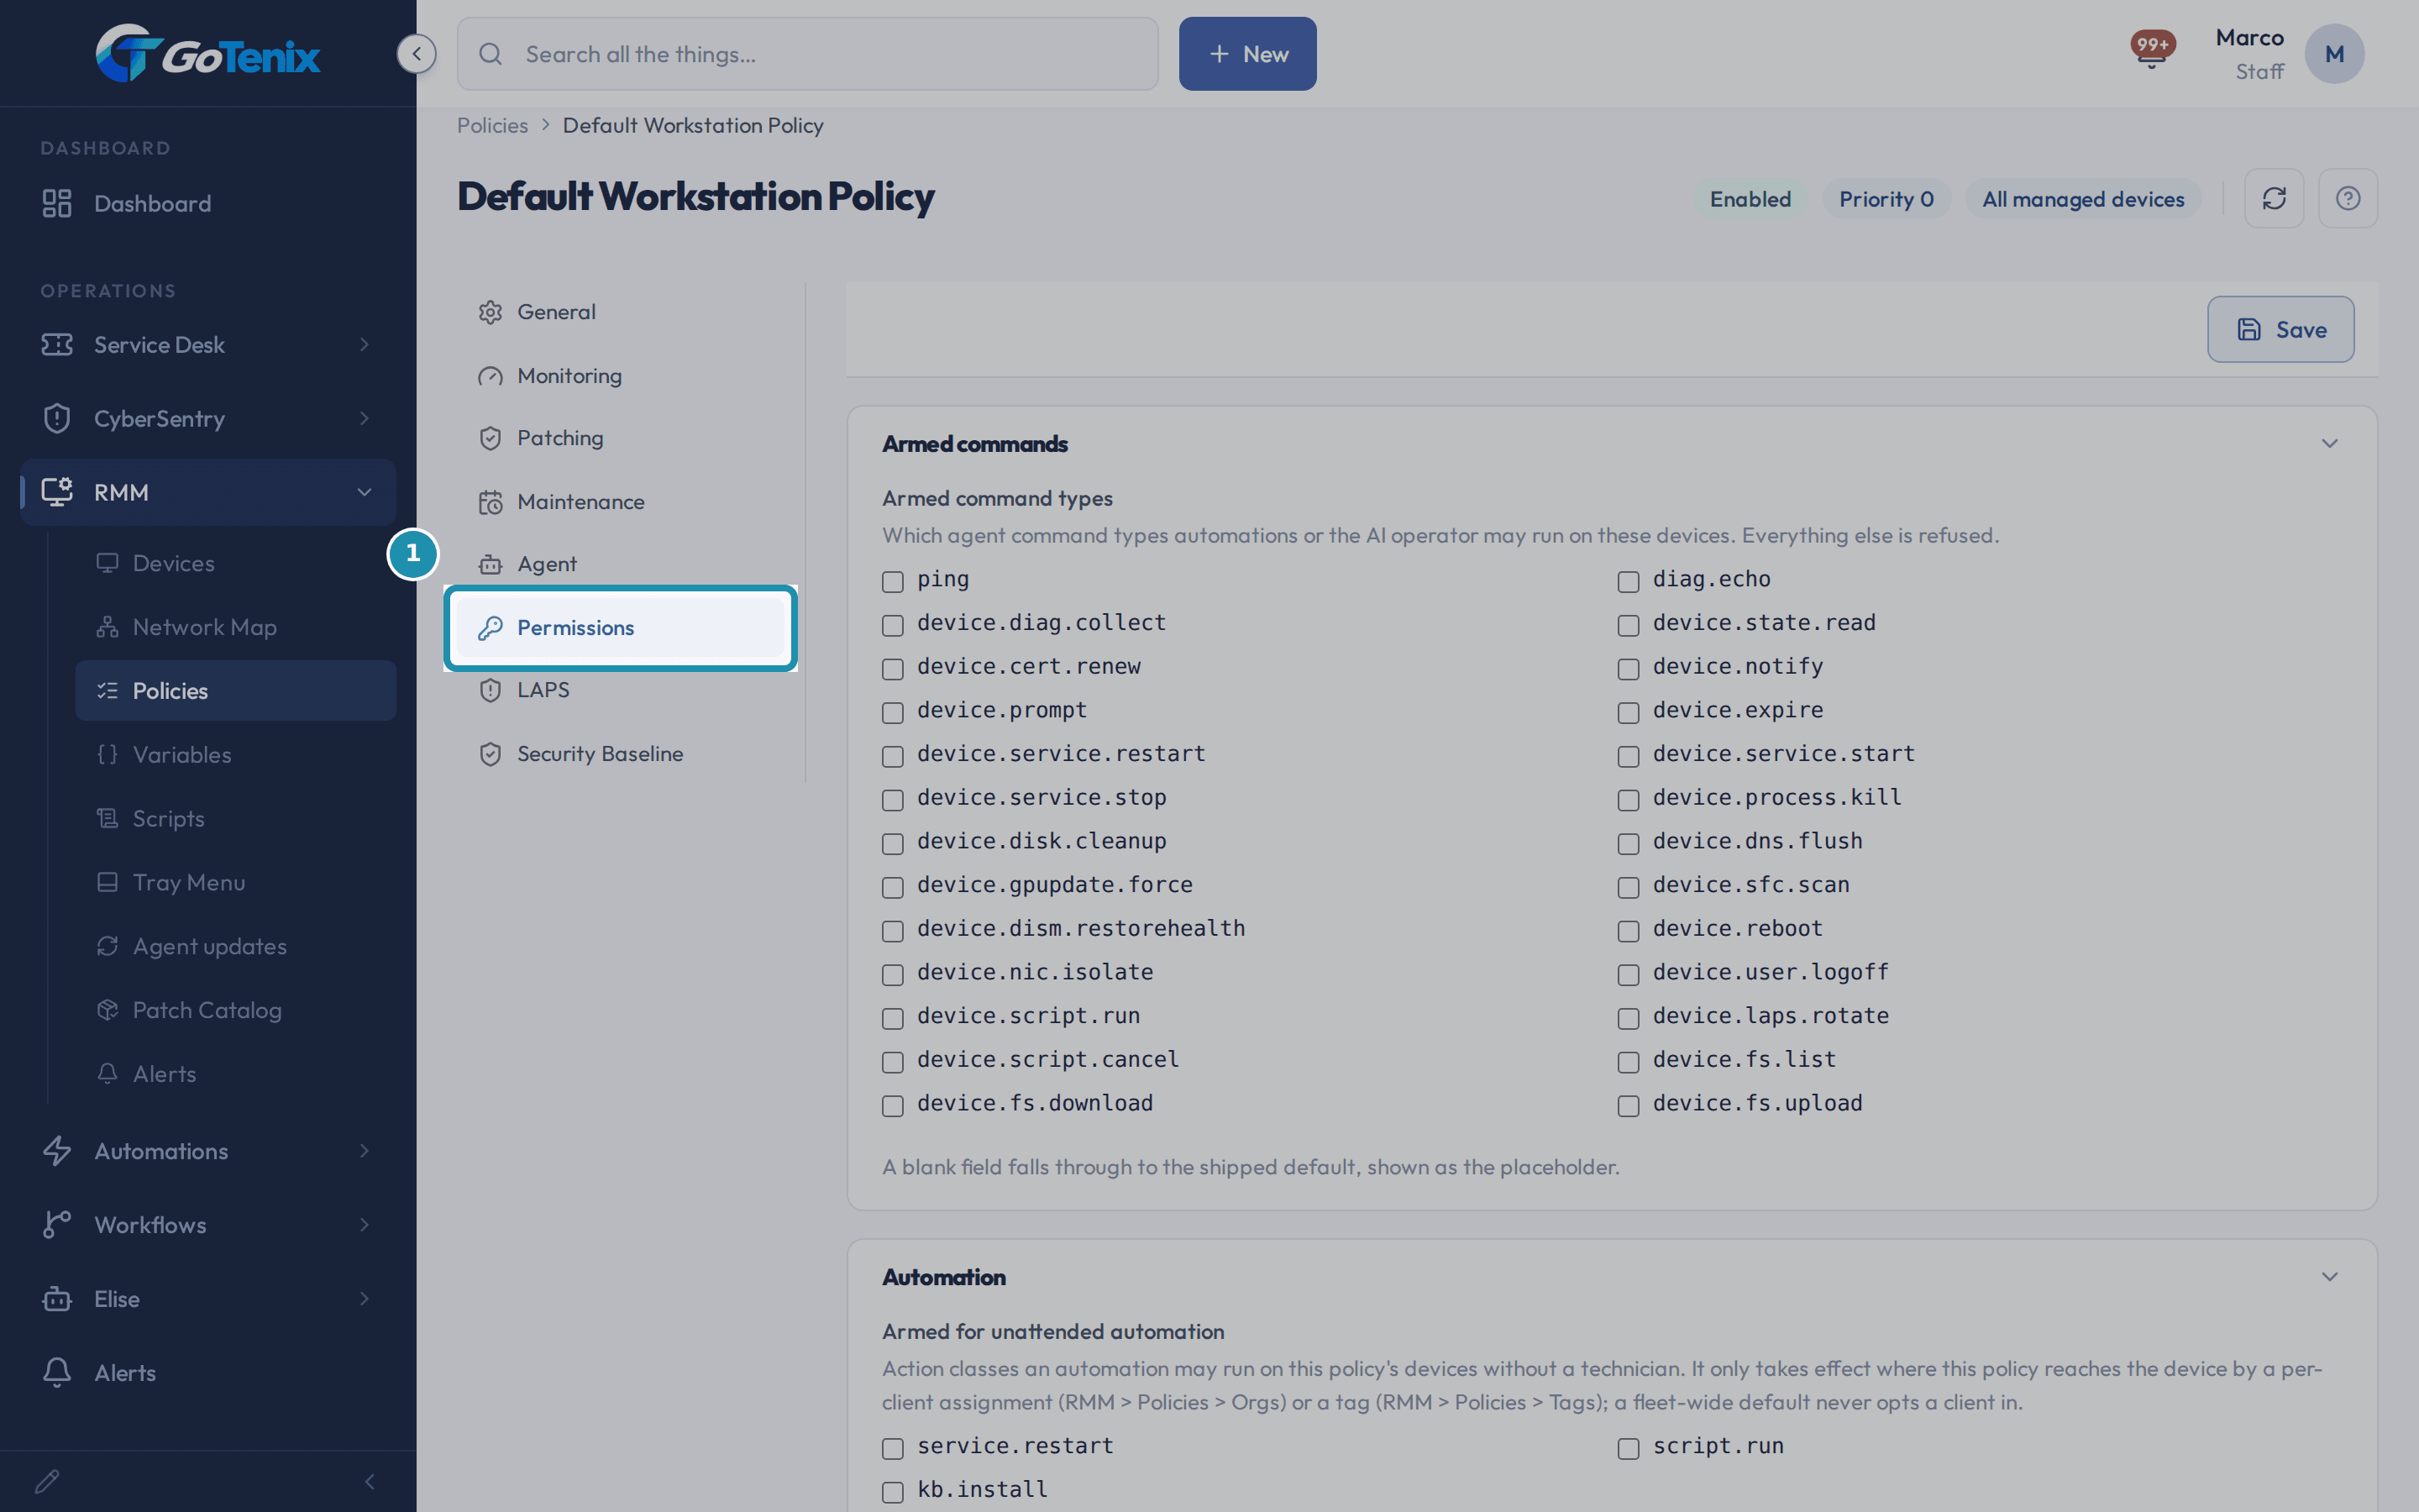Collapse the sidebar with the round arrow button

pos(416,54)
